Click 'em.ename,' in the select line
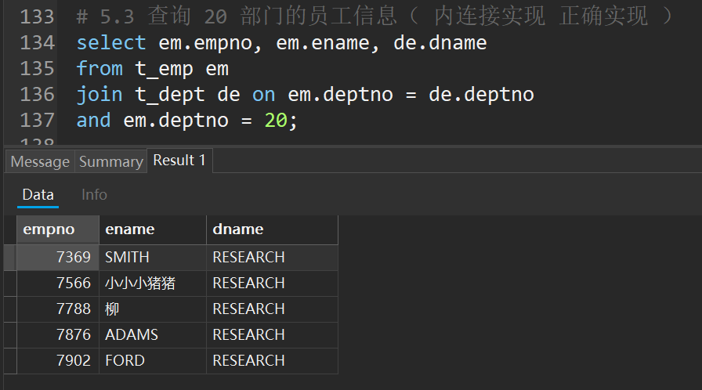 click(x=327, y=44)
